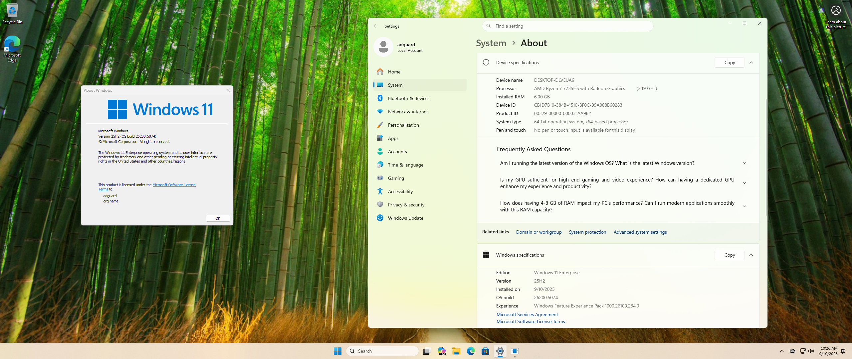Open Windows Update in Settings
Image resolution: width=852 pixels, height=359 pixels.
pyautogui.click(x=420, y=218)
